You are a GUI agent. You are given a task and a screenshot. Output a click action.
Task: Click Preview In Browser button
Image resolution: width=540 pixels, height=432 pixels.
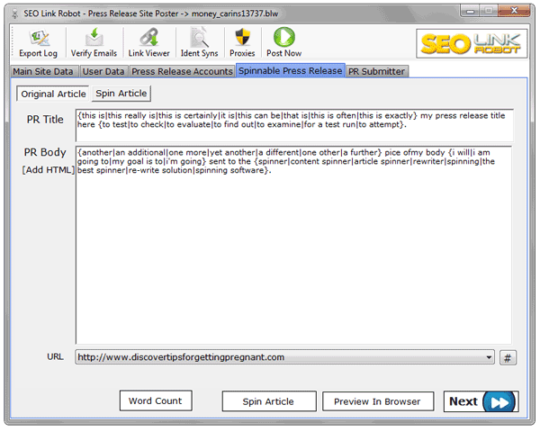click(x=377, y=401)
